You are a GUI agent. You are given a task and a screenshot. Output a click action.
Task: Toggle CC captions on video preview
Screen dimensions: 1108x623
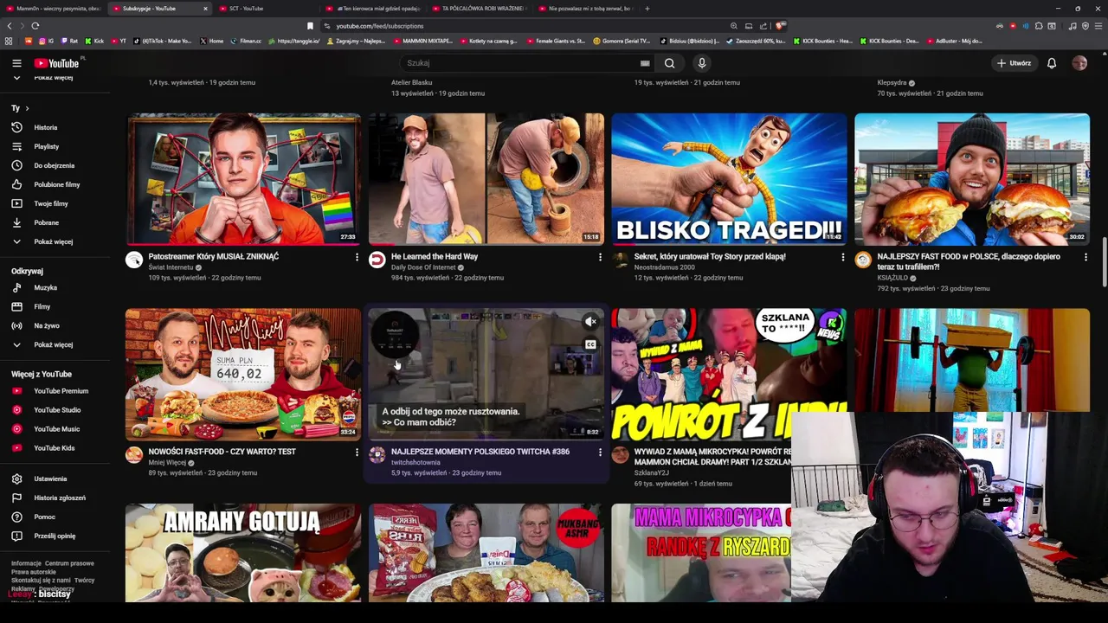(590, 344)
